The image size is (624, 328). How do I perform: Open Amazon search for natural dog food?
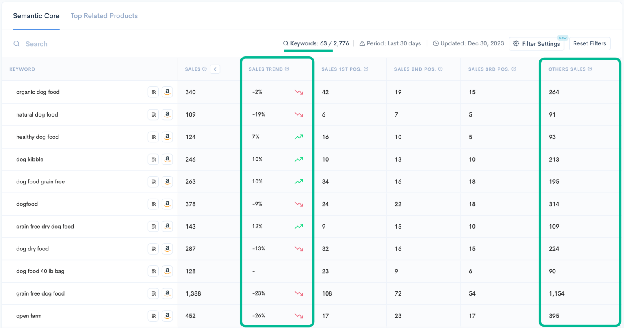167,114
